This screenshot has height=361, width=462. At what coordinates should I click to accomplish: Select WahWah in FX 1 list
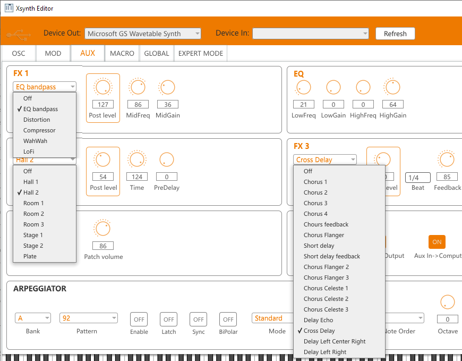[45, 141]
